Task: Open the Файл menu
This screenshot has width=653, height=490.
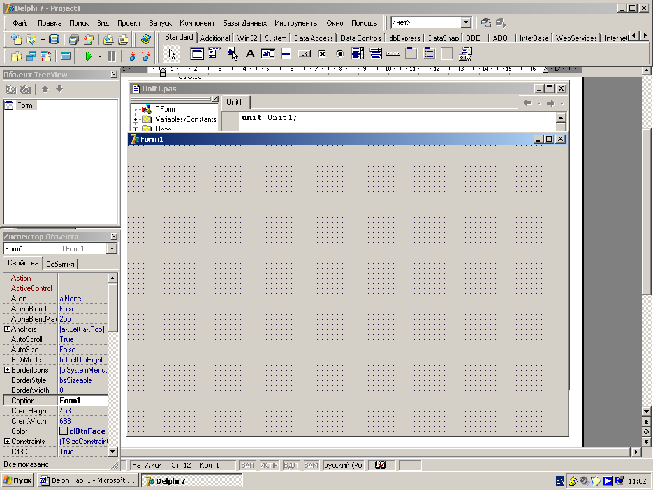Action: [21, 23]
